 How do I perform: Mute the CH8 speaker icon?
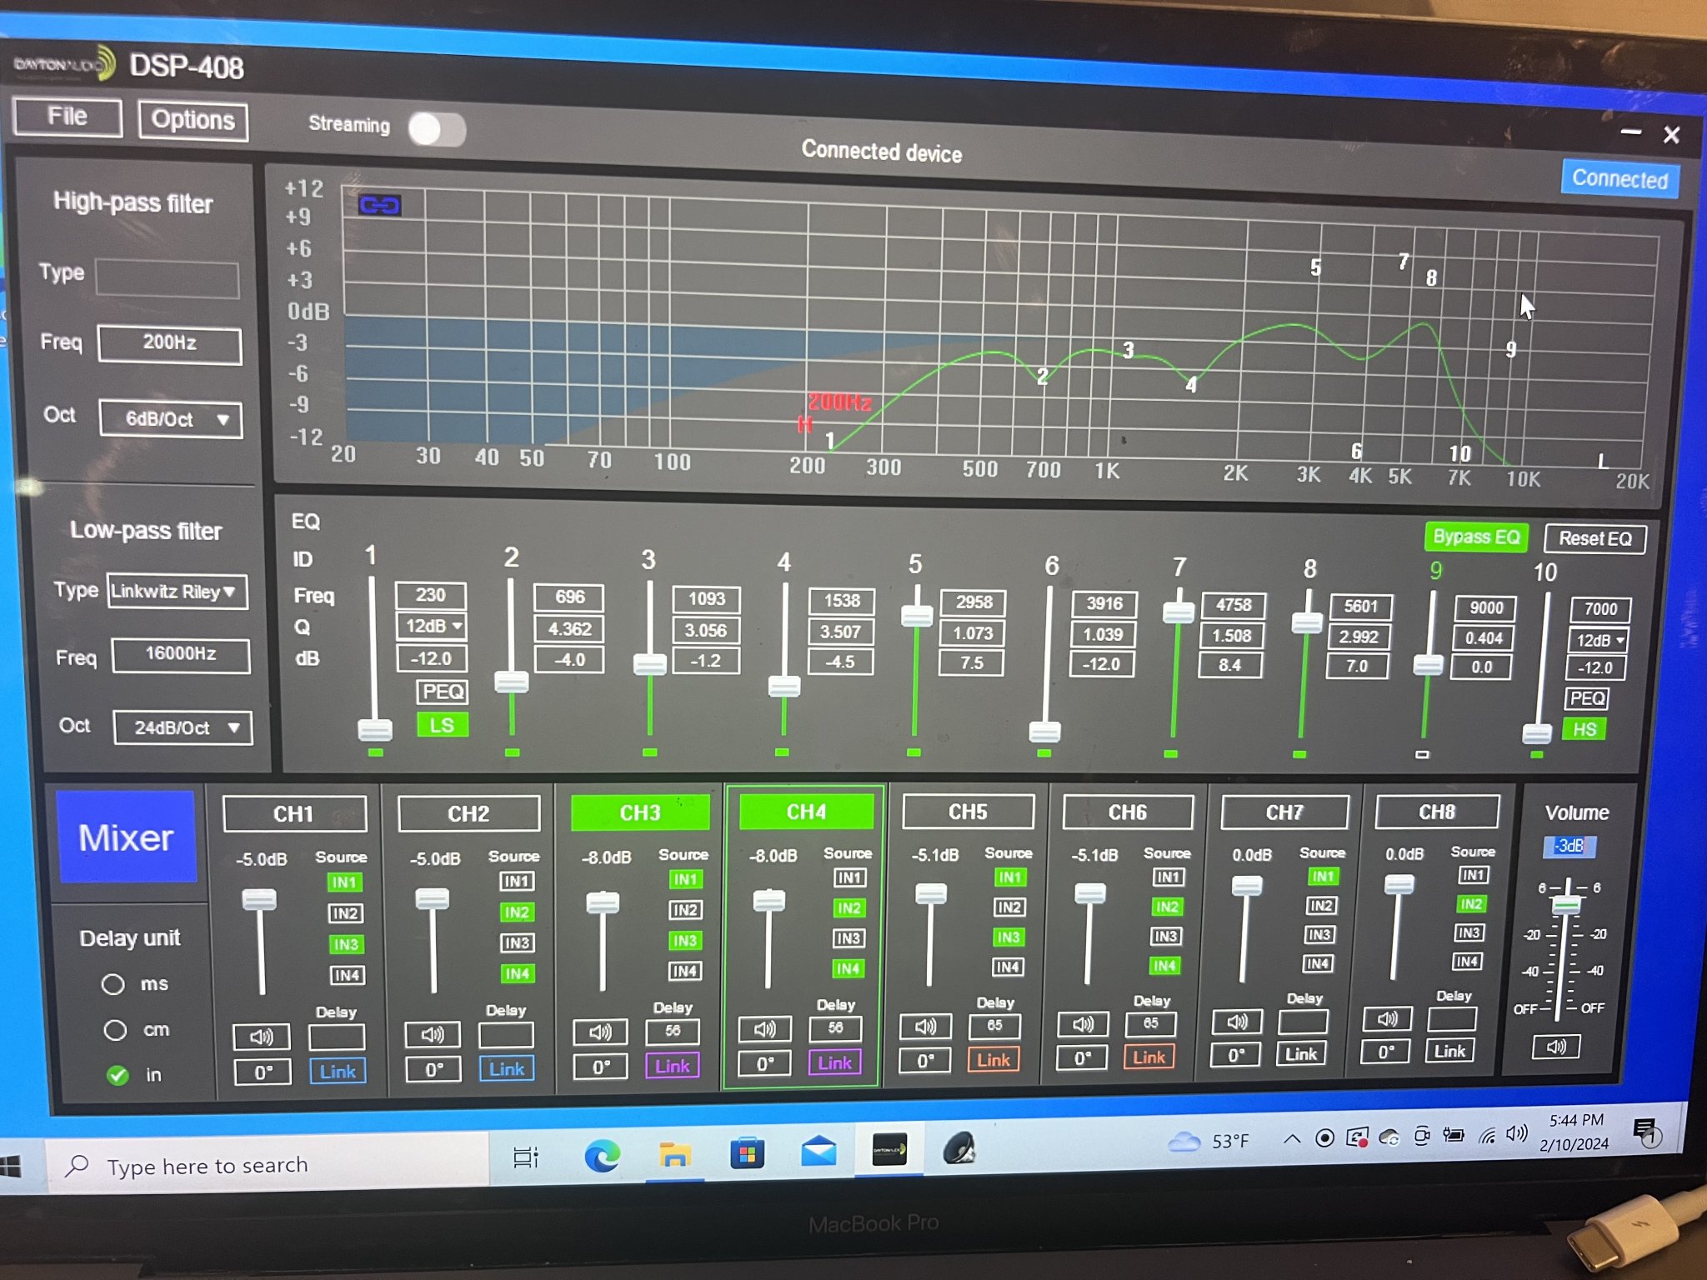pos(1387,1018)
